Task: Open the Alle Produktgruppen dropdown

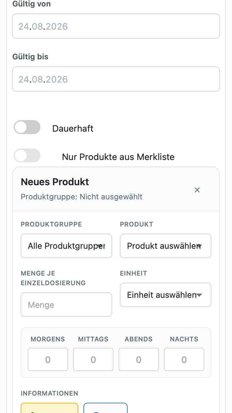Action: click(66, 246)
